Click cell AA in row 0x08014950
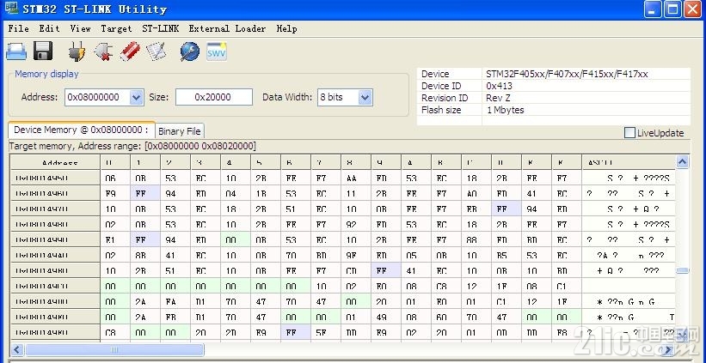This screenshot has width=706, height=363. tap(356, 178)
